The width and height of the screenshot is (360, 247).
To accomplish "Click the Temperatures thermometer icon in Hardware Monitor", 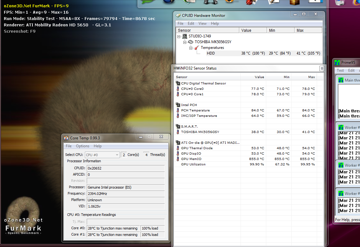I will 197,48.
